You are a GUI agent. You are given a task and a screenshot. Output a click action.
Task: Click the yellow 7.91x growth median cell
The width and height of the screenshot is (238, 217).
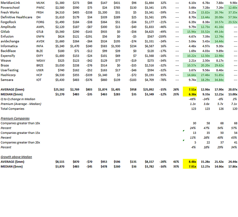pos(190,167)
